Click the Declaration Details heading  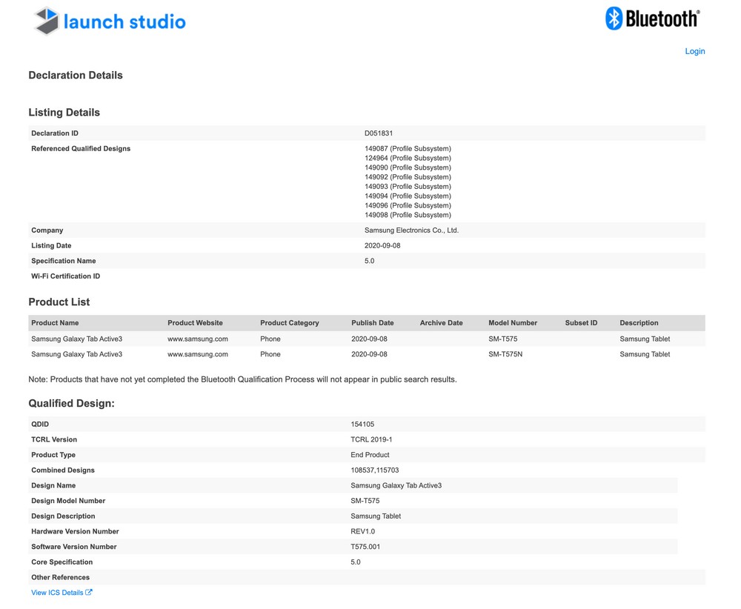pos(76,75)
